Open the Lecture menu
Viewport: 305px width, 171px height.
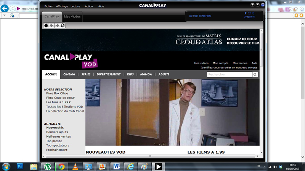tap(75, 6)
